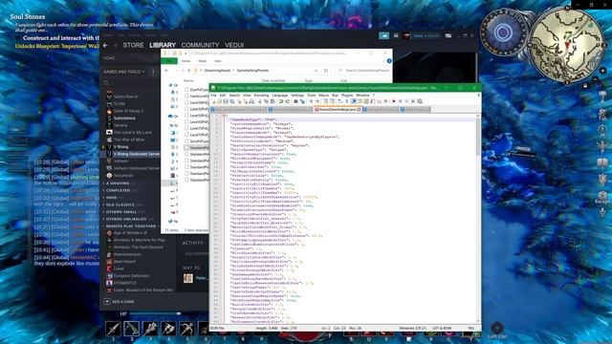
Task: Click the Search GameSettingPresets field in Explorer
Action: click(x=363, y=71)
